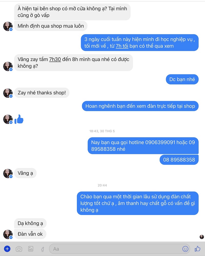Open the blue plus attachments menu

point(7,249)
